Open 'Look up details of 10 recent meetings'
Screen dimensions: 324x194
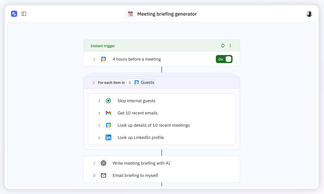coord(153,125)
